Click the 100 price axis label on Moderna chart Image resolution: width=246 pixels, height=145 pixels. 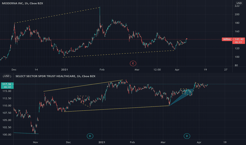pyautogui.click(x=237, y=57)
